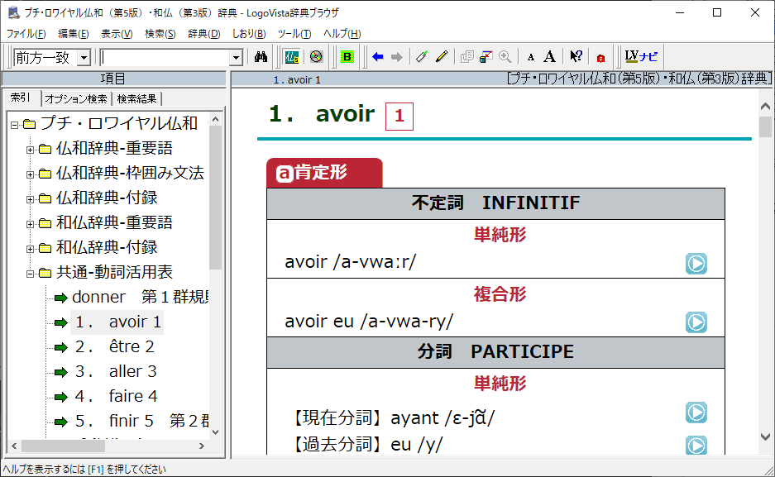The image size is (775, 477).
Task: Collapse the 共通-動詞活用表 folder
Action: [30, 273]
